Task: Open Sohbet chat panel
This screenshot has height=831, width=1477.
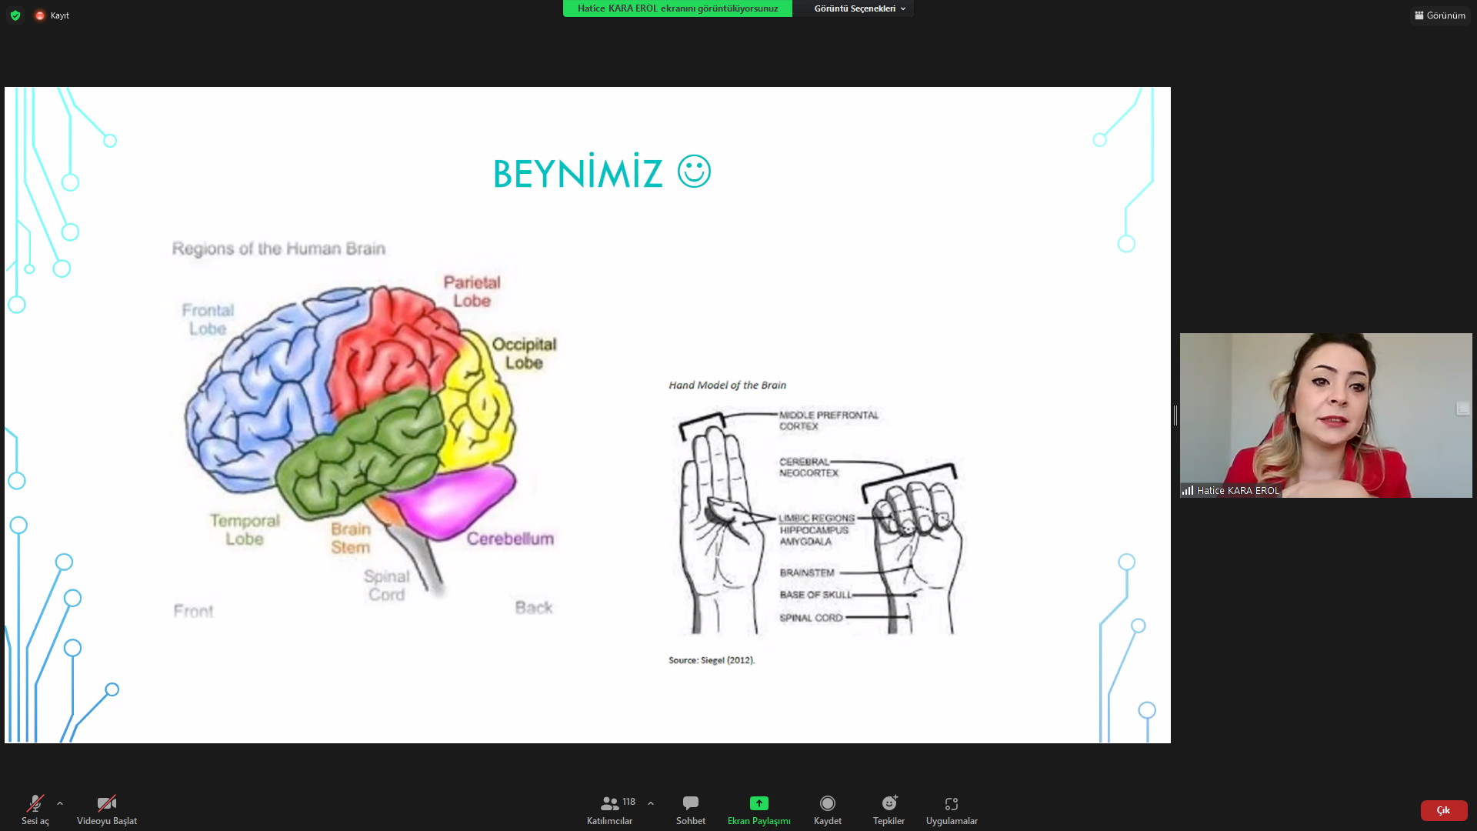Action: [690, 809]
